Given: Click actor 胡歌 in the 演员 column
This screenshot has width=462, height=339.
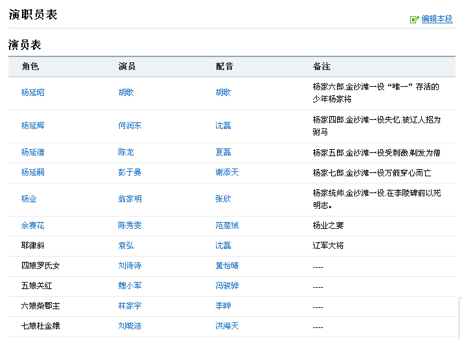Looking at the screenshot, I should pyautogui.click(x=126, y=93).
